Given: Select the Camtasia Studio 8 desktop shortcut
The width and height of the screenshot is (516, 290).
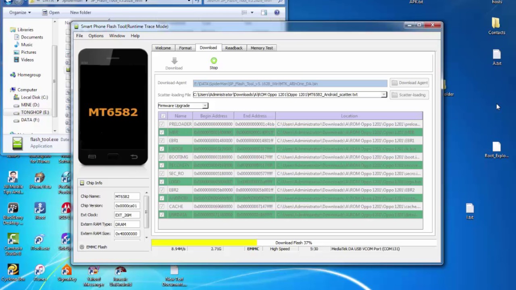Looking at the screenshot, I should coord(13,244).
